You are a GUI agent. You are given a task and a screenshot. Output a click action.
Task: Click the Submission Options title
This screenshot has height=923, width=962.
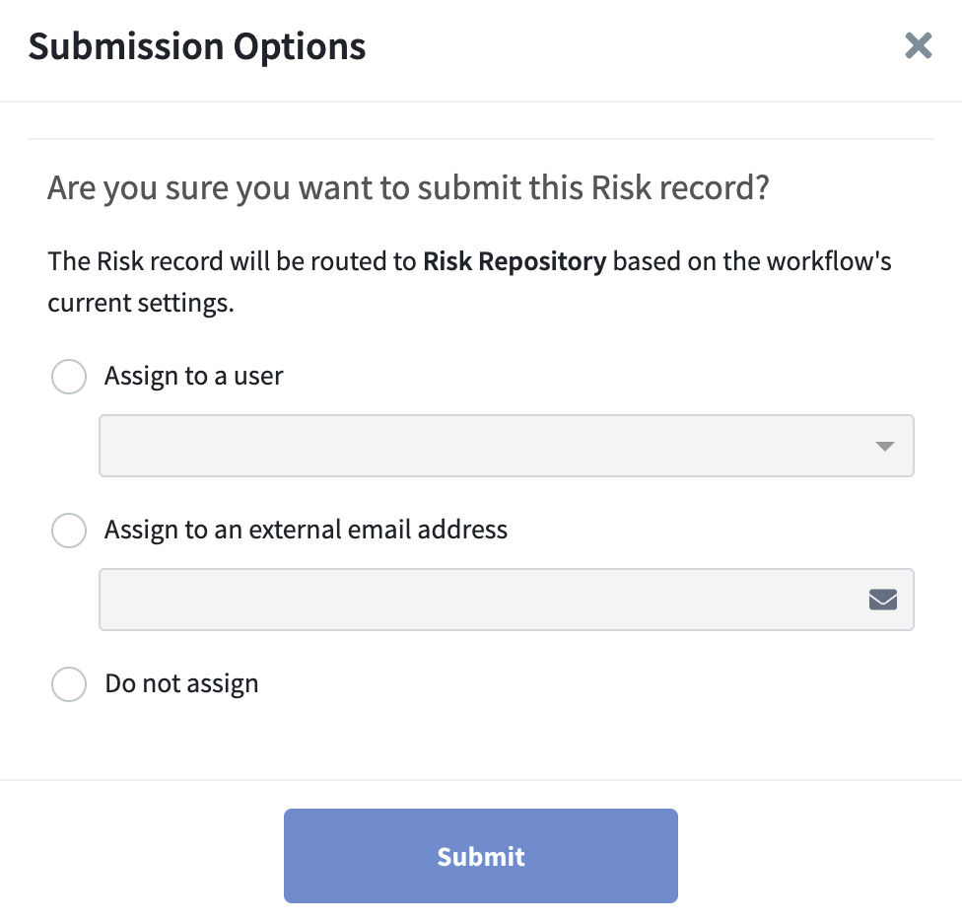tap(197, 46)
